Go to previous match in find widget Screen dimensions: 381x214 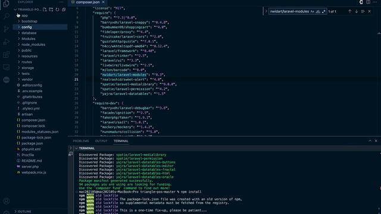[349, 11]
